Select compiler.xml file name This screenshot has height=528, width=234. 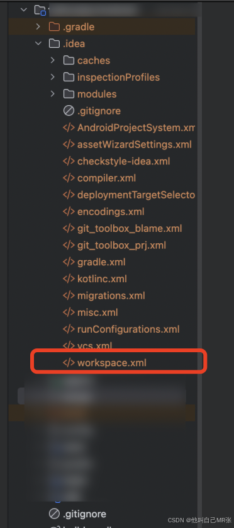coord(106,178)
